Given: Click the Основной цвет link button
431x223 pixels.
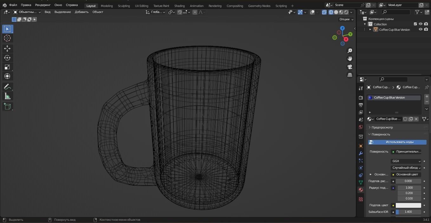Looking at the screenshot, I should tap(406, 174).
